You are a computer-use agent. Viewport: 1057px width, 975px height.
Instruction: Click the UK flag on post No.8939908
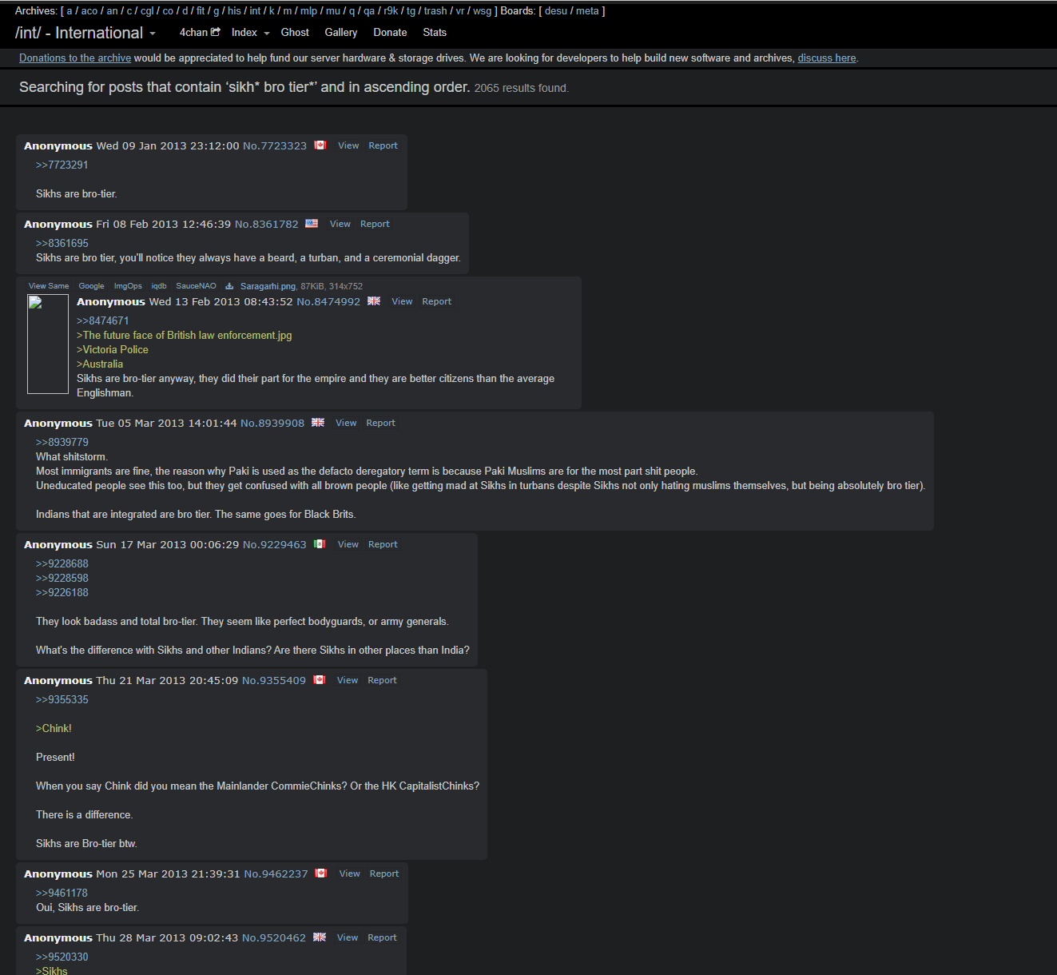[318, 423]
